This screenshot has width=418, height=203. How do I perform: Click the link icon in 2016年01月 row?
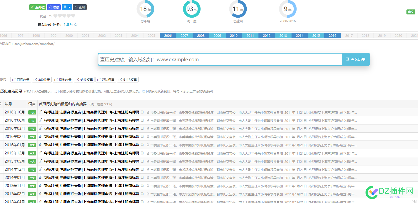tap(41, 145)
